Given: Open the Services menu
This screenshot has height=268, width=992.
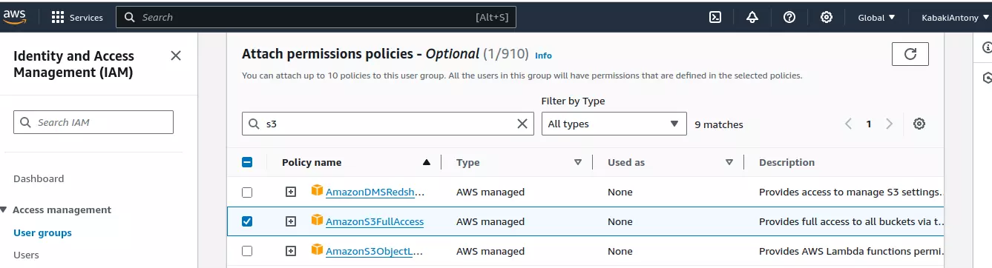Looking at the screenshot, I should pos(77,17).
